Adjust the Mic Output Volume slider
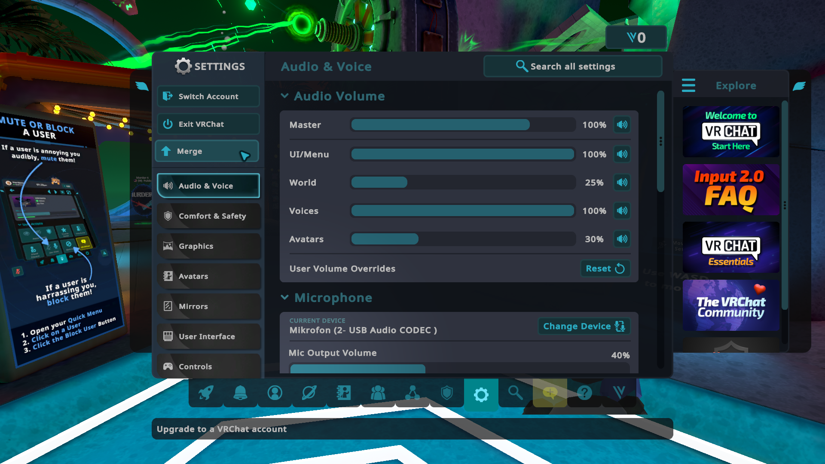 coord(460,368)
